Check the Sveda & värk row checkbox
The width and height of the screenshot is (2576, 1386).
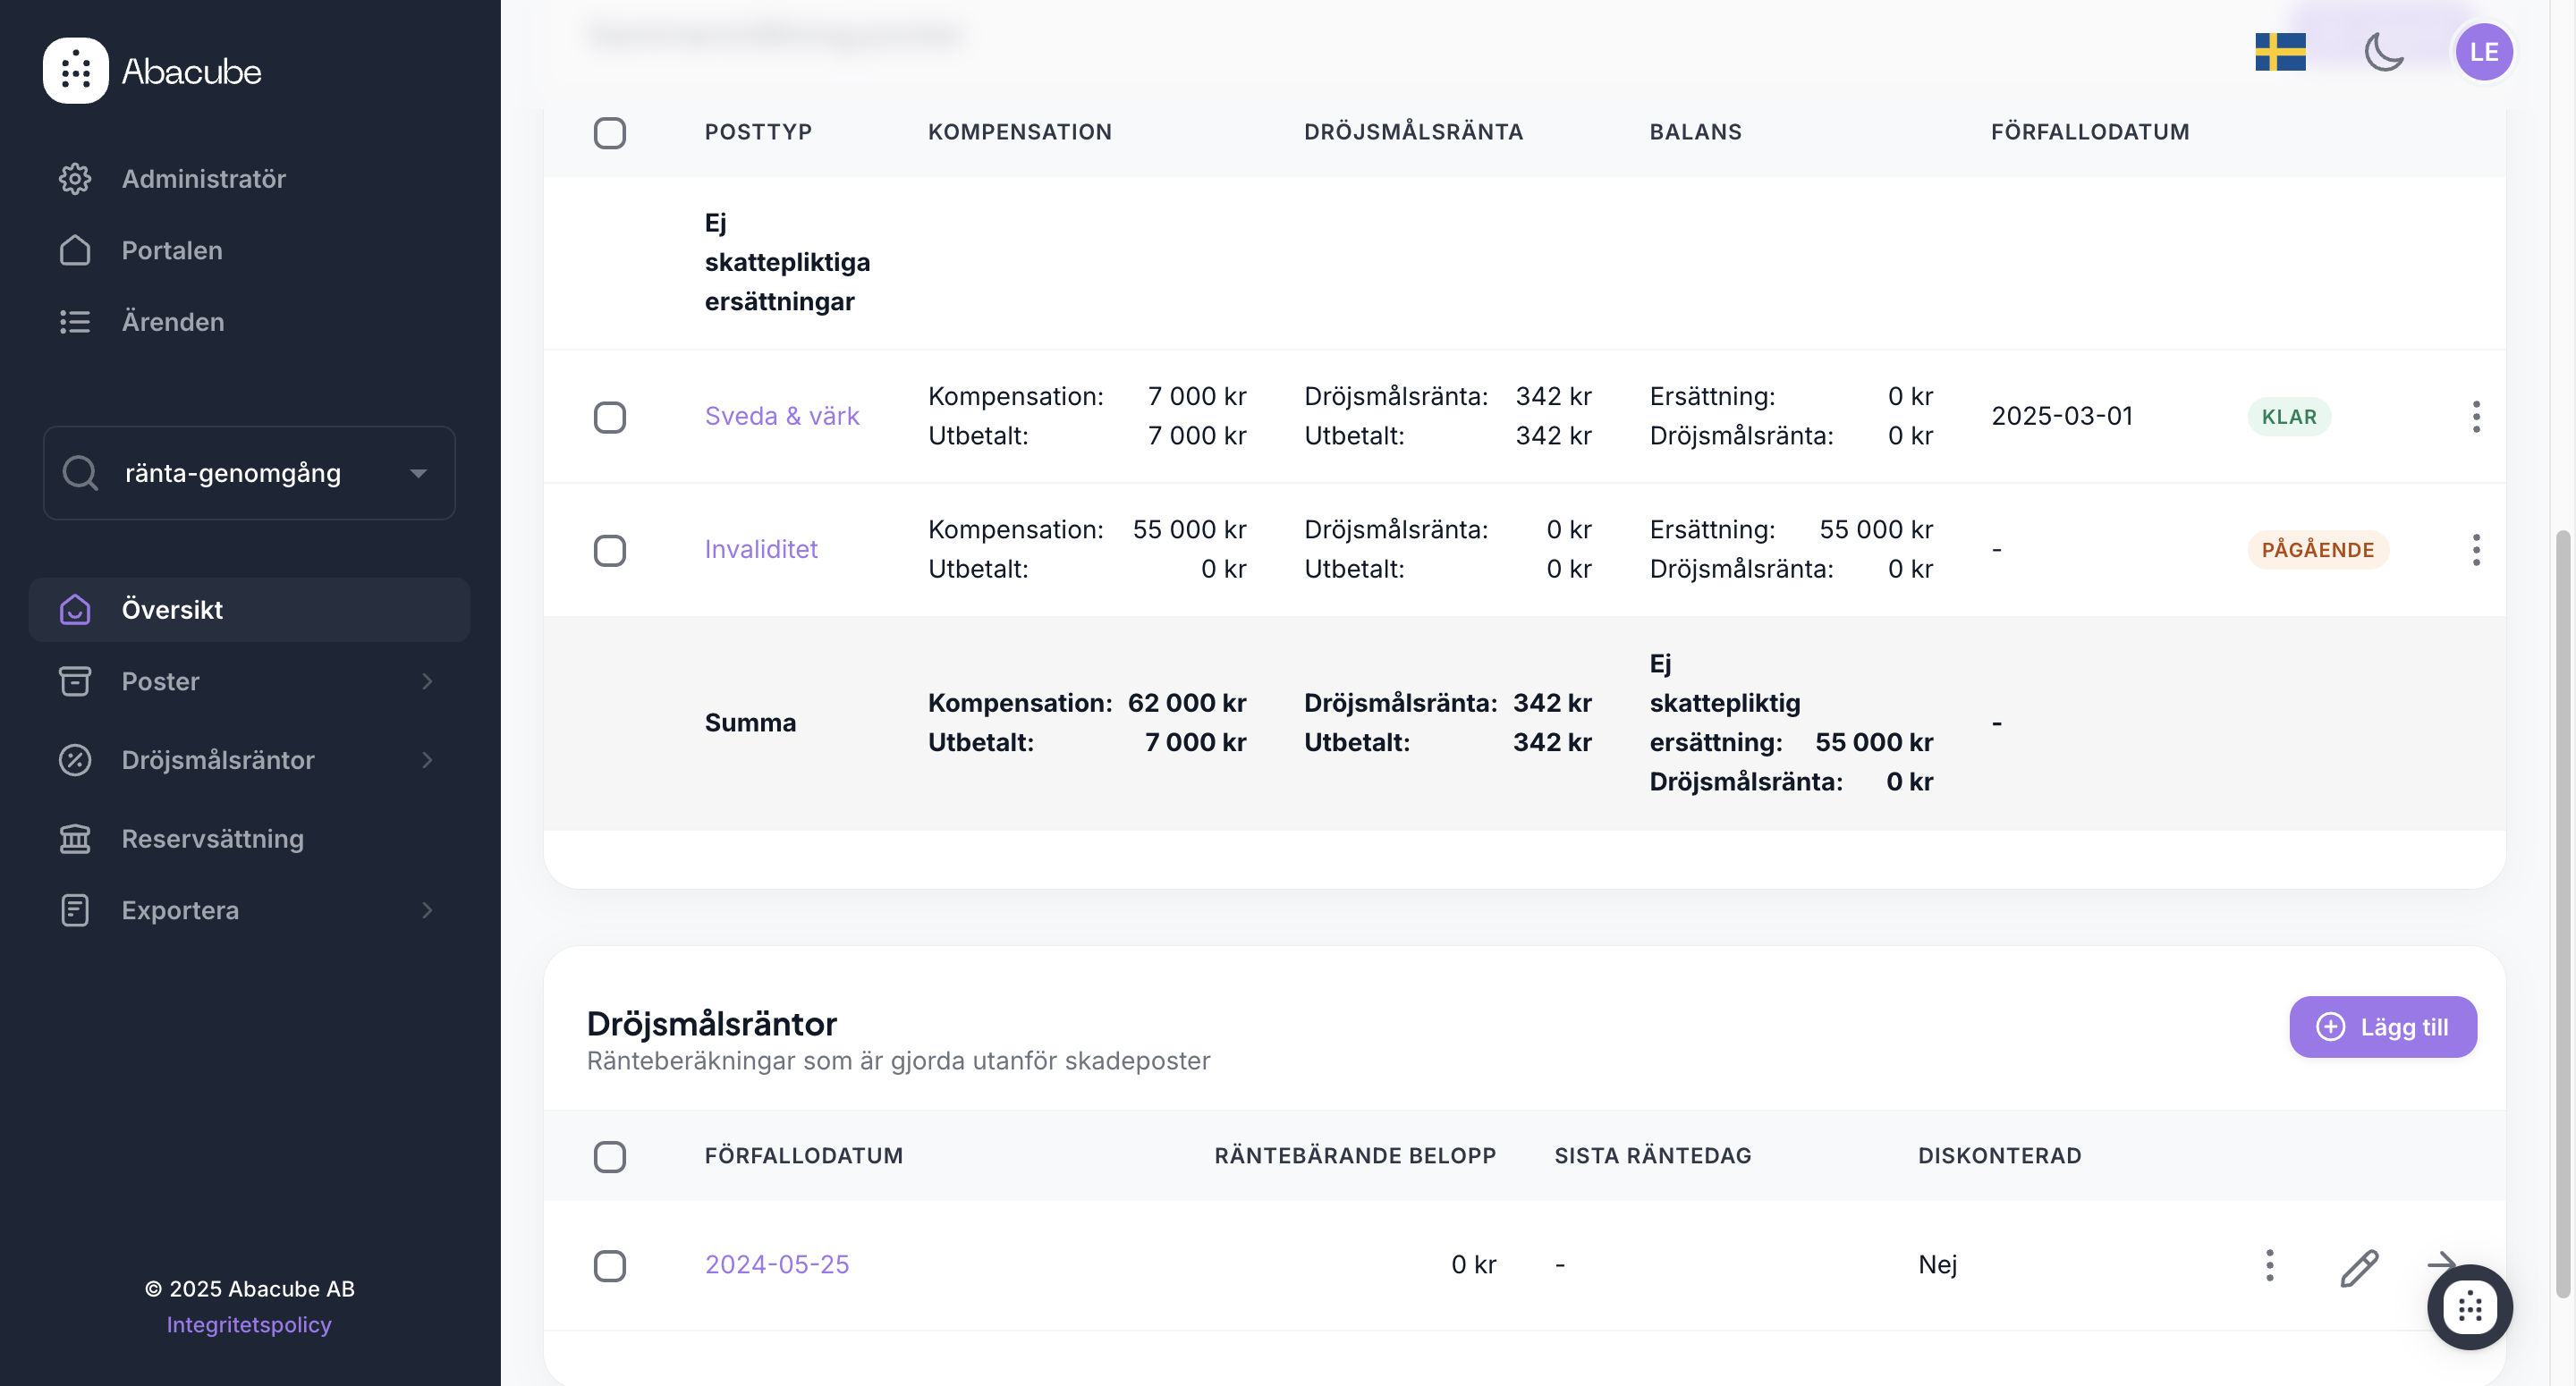point(609,417)
